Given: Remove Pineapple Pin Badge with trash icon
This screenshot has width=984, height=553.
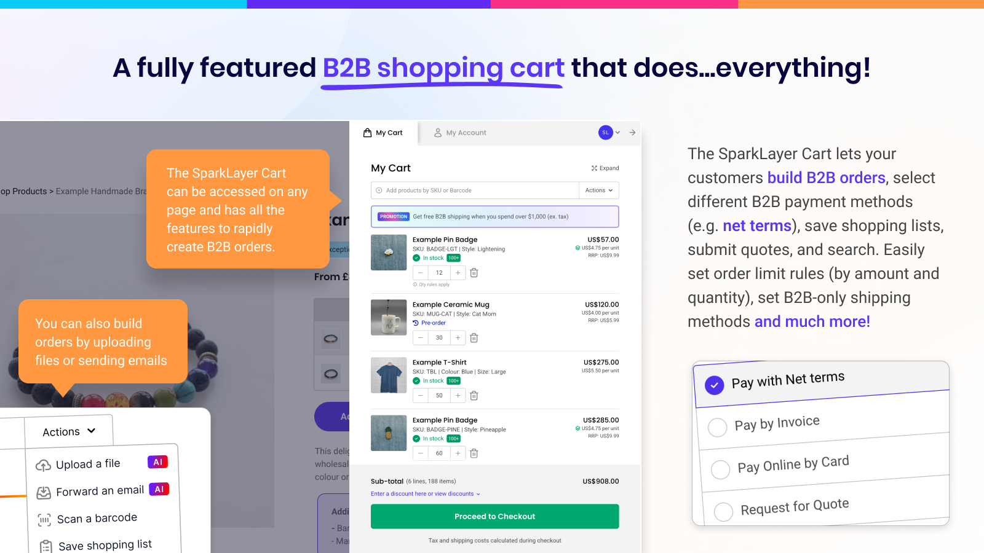Looking at the screenshot, I should (474, 453).
